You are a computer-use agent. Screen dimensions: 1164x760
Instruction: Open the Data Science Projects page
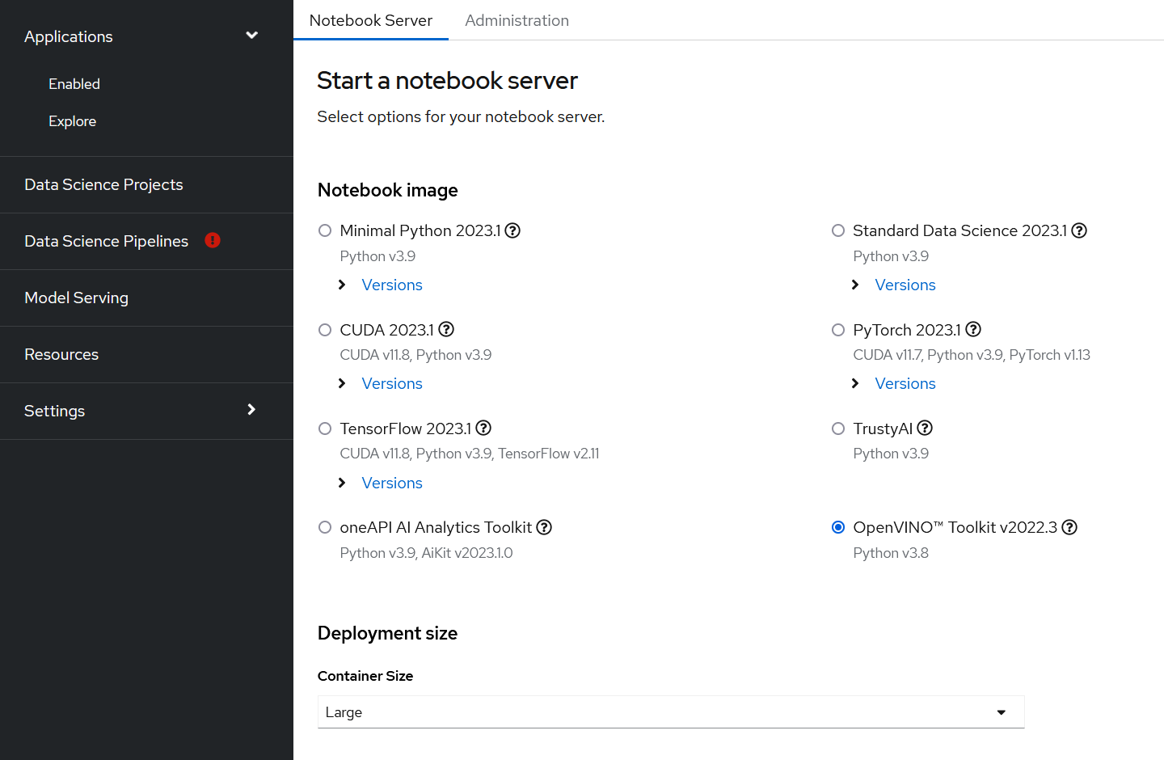click(x=103, y=184)
